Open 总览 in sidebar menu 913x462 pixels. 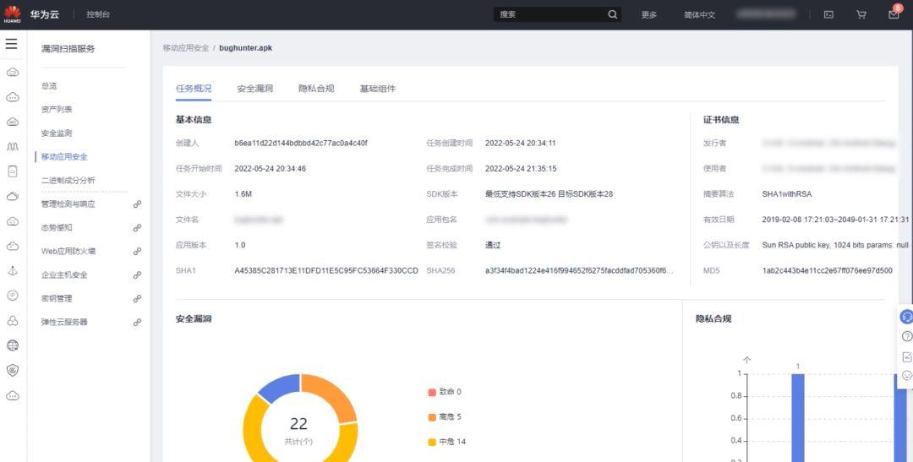point(49,86)
